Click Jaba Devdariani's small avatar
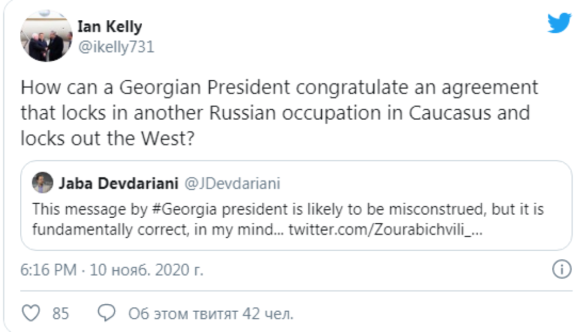This screenshot has width=578, height=332. tap(42, 184)
